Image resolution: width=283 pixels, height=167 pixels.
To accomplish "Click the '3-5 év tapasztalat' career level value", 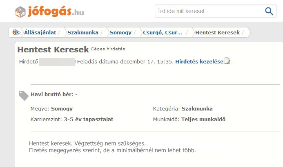I will (89, 120).
